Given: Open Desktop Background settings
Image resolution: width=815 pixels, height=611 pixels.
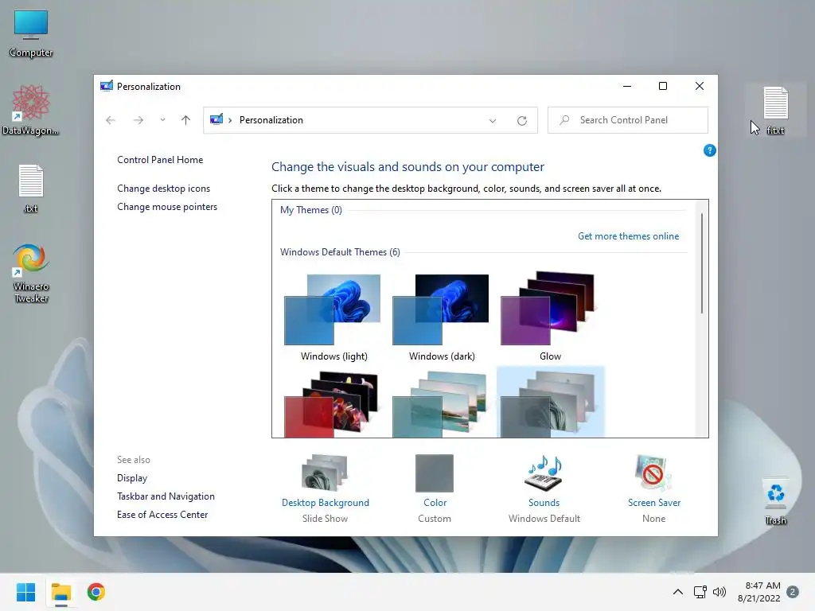Looking at the screenshot, I should (326, 489).
